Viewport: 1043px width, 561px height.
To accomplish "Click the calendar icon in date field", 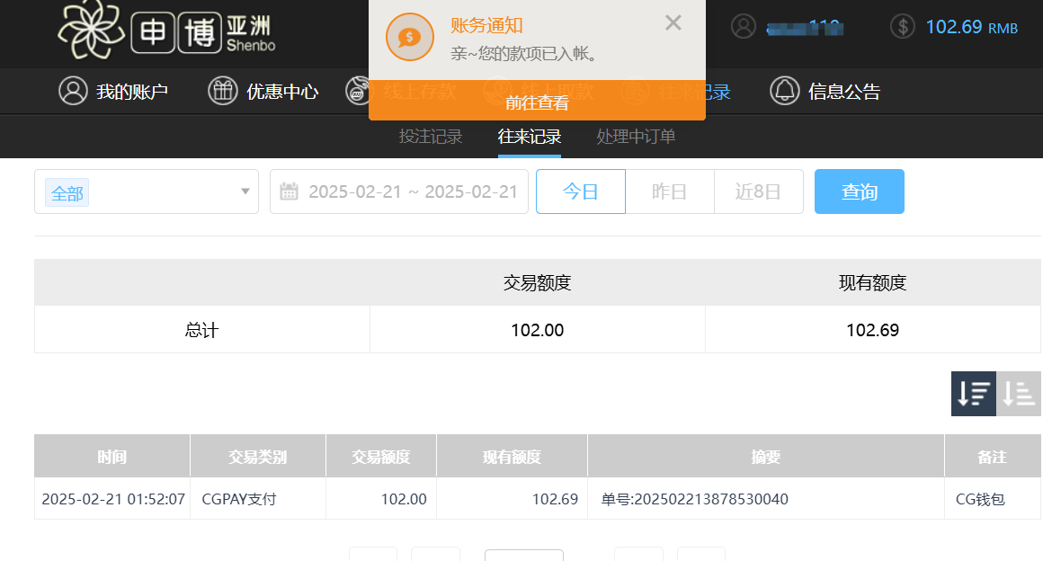I will [289, 191].
